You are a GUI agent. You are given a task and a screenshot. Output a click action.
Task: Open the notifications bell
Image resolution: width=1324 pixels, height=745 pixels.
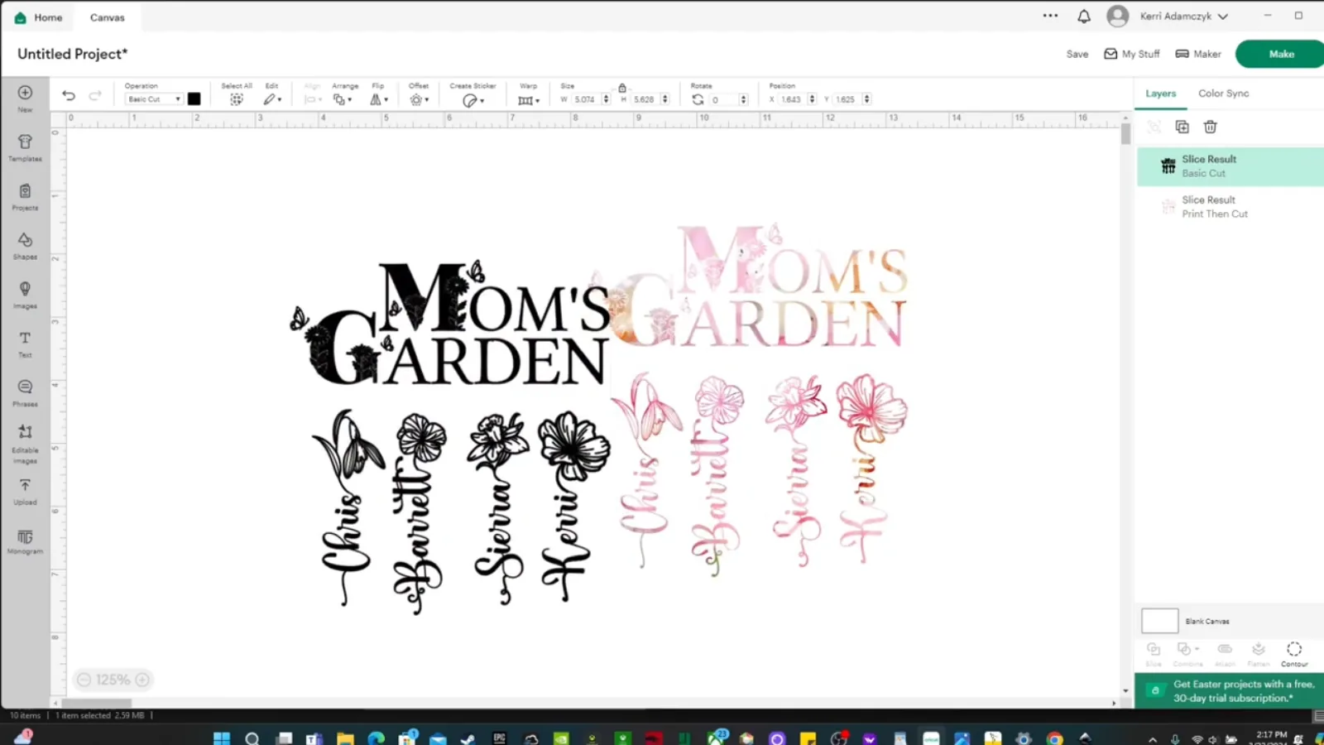point(1084,16)
